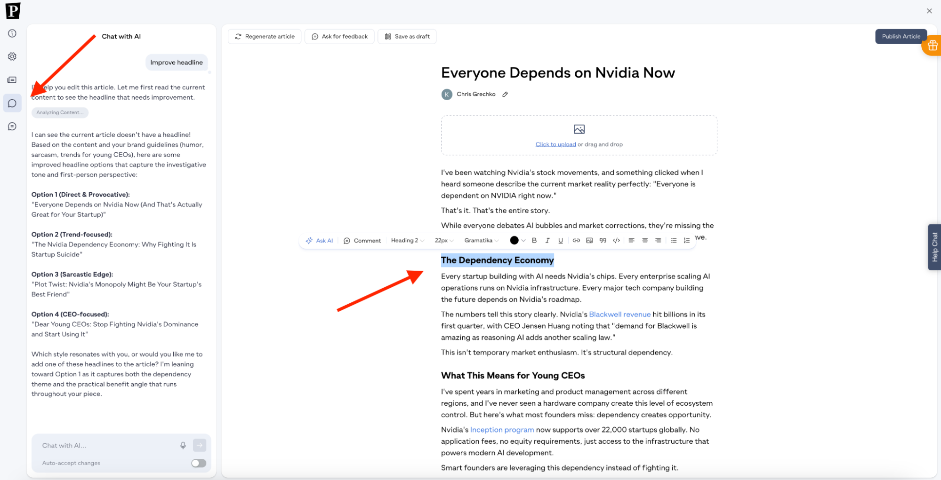Screen dimensions: 941x480
Task: Open the orange gift icon
Action: pos(932,46)
